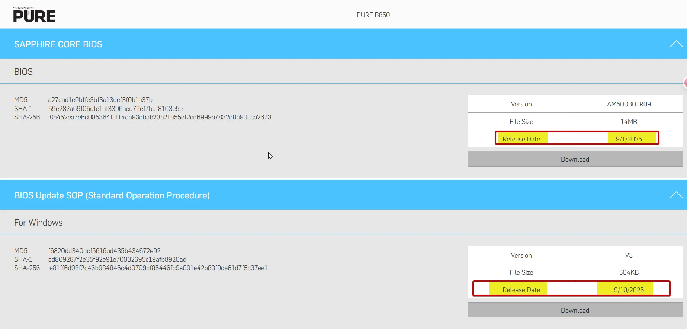687x329 pixels.
Task: Click the 504KB file size value
Action: (x=629, y=272)
